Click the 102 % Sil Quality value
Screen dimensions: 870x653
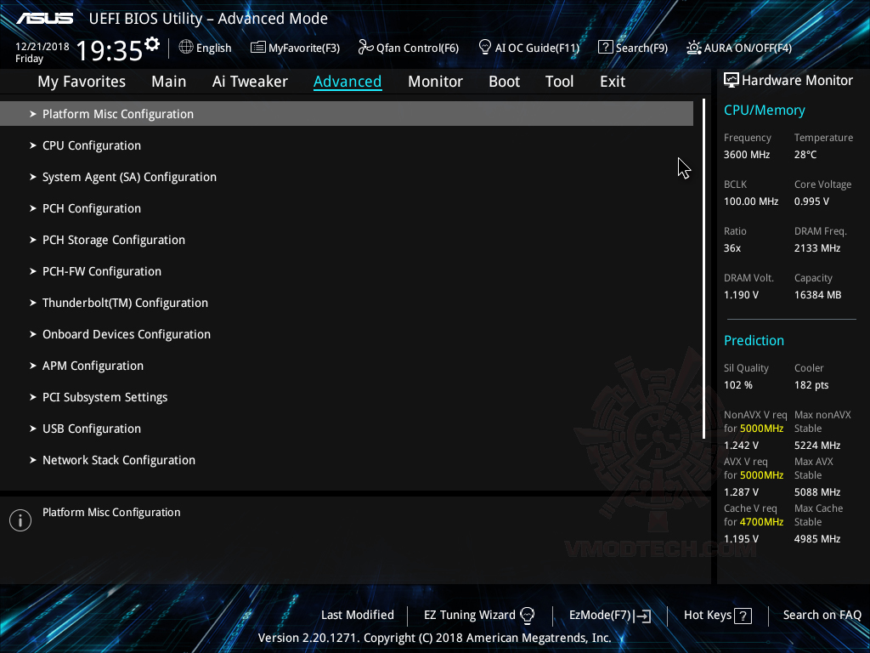[738, 385]
